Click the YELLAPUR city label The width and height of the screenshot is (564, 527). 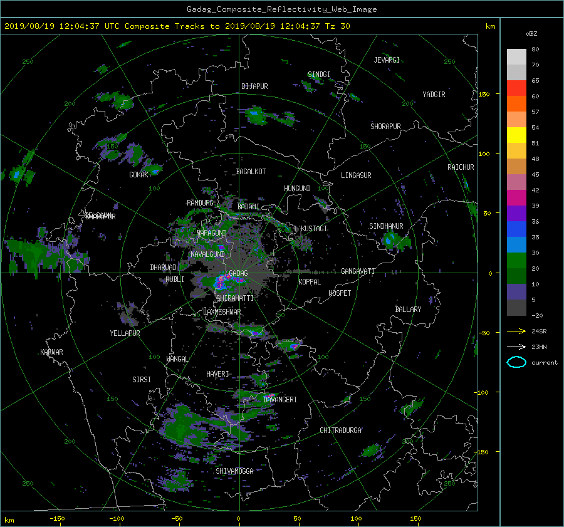[125, 333]
